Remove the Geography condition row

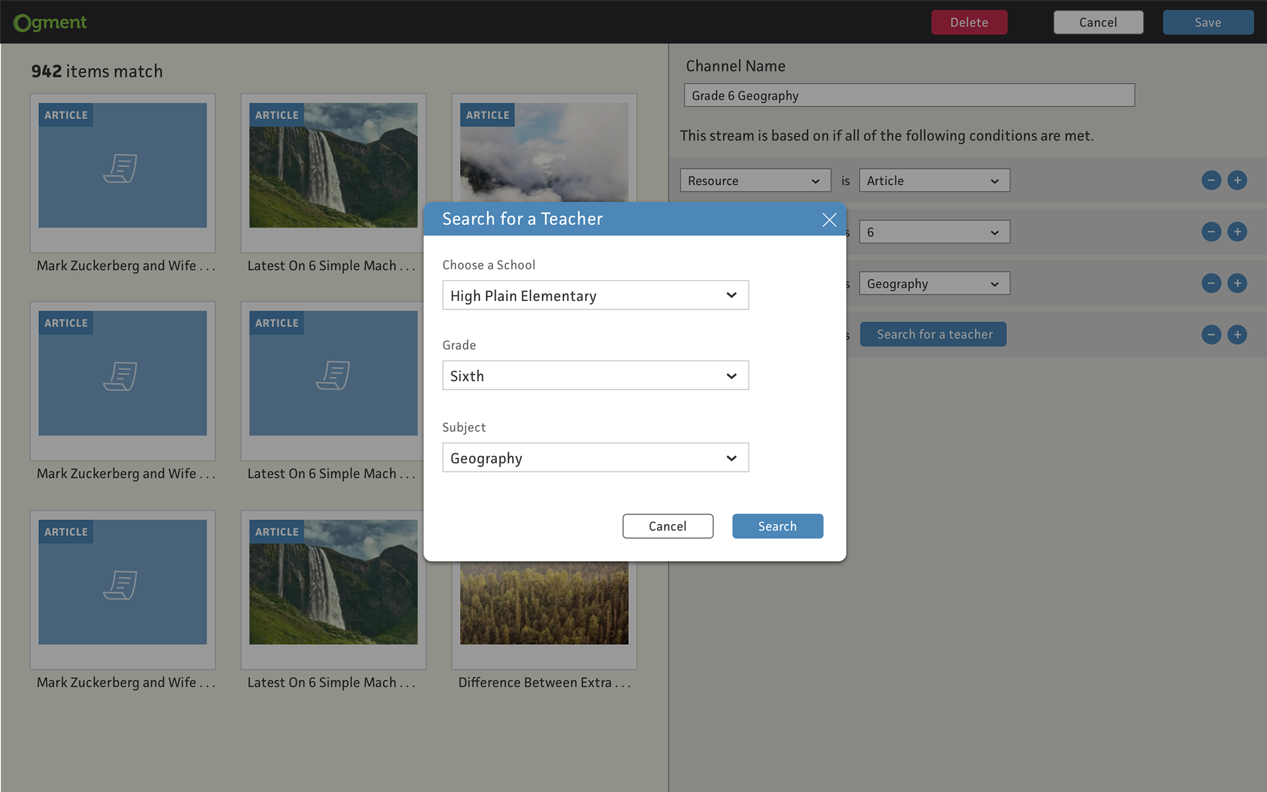pyautogui.click(x=1211, y=283)
